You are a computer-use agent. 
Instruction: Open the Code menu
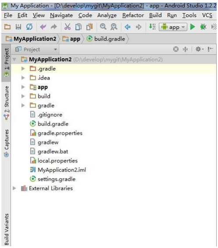(x=85, y=15)
